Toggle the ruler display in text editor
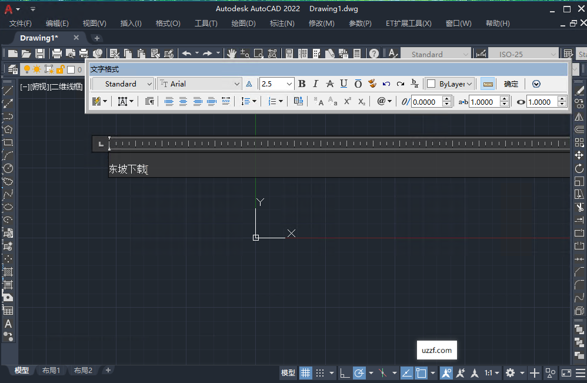587x383 pixels. point(487,84)
